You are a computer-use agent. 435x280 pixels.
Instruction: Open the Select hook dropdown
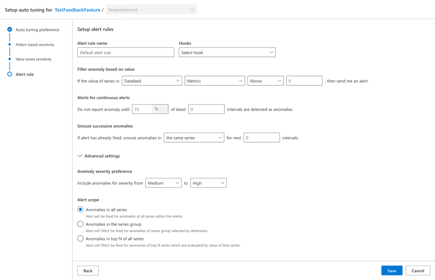coord(227,53)
